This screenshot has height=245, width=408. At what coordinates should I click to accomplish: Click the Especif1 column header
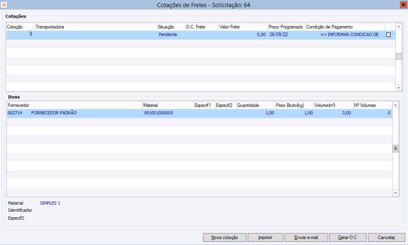[205, 105]
